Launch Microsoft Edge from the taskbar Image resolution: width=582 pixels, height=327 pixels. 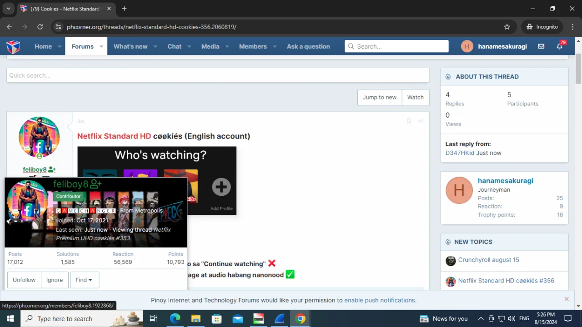[175, 318]
